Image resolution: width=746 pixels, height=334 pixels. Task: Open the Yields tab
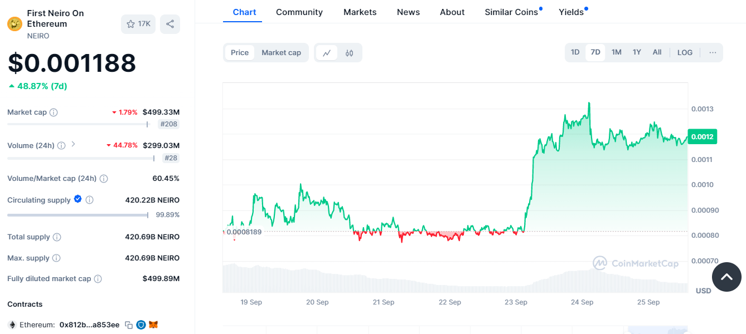[x=571, y=12]
